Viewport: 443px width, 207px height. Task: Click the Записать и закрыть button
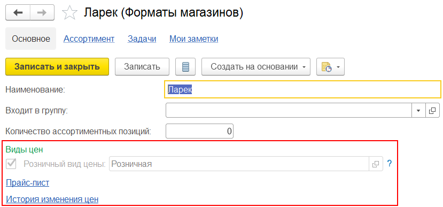click(57, 67)
